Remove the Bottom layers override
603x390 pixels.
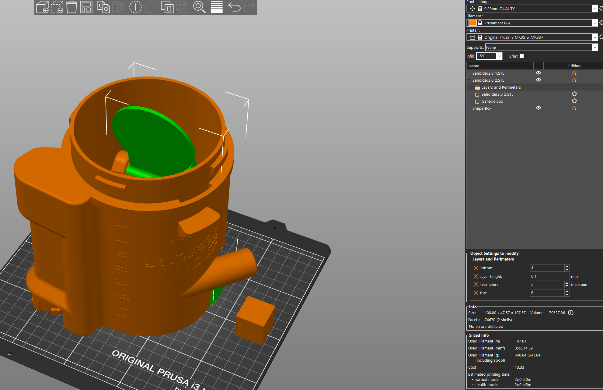[x=476, y=268]
